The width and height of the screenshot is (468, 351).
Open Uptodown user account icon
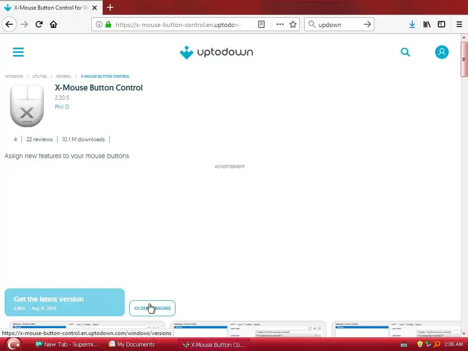pos(442,52)
